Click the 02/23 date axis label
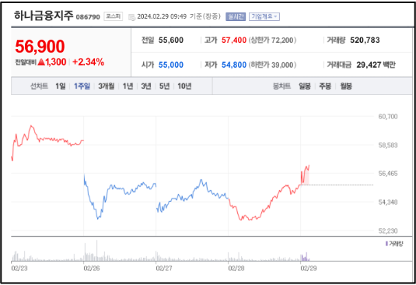 19,269
